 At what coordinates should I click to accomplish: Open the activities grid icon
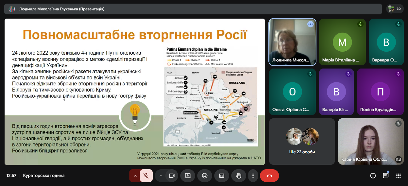pos(399,176)
